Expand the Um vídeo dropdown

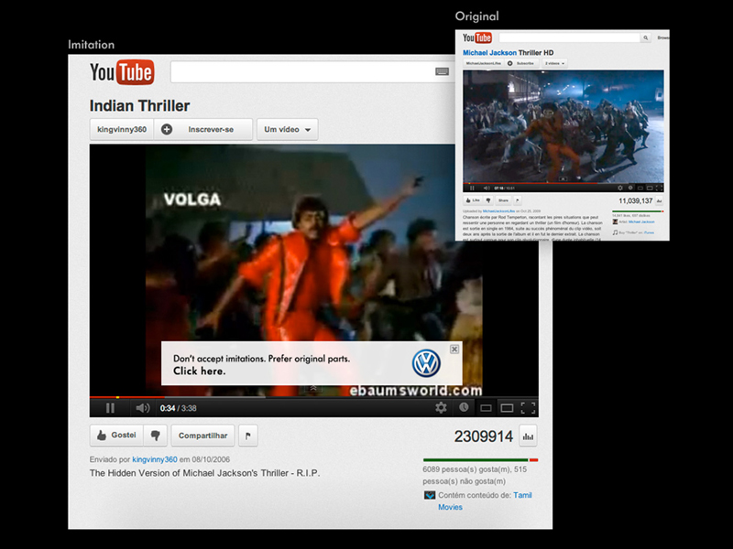(x=287, y=129)
